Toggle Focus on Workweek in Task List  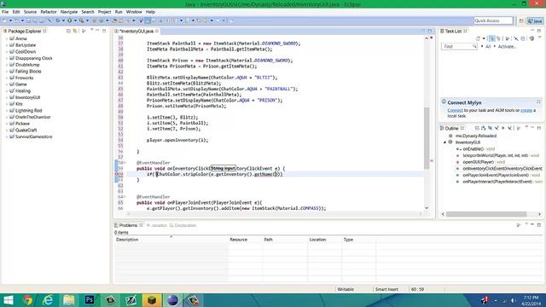pyautogui.click(x=508, y=38)
